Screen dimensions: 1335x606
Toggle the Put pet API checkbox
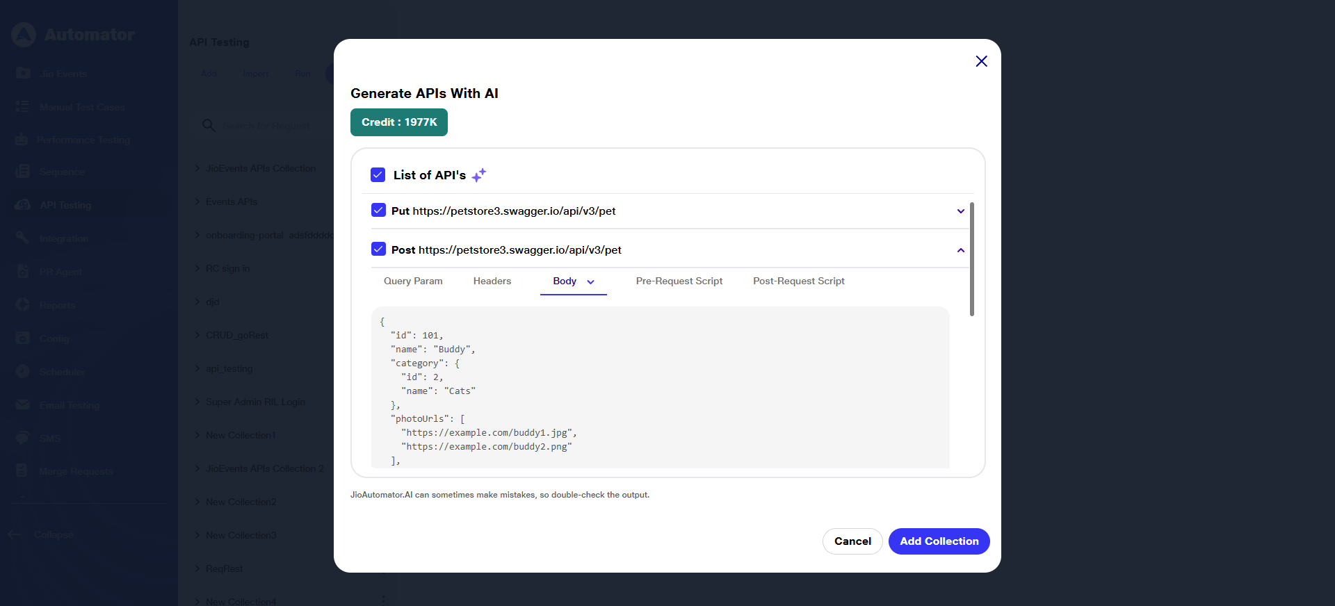pos(378,210)
